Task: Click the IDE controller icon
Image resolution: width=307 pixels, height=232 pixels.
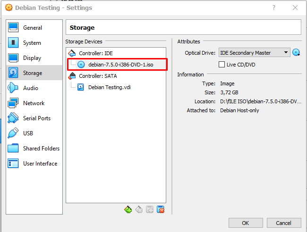Action: tap(72, 53)
